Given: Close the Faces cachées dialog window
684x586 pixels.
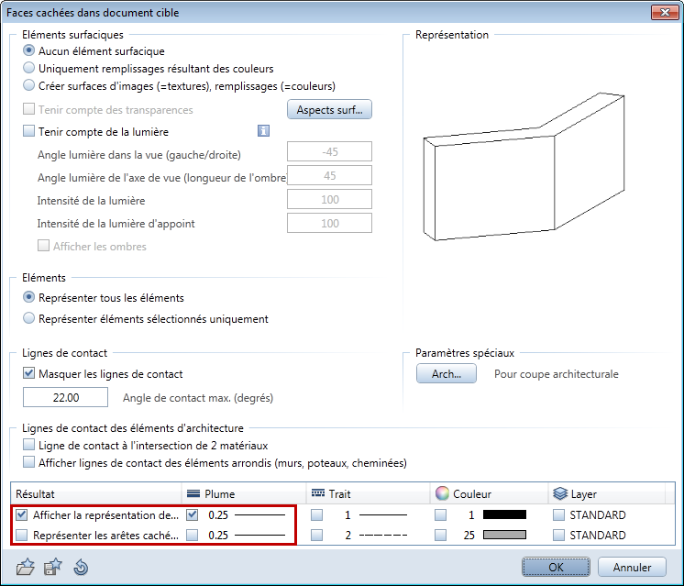Looking at the screenshot, I should click(665, 12).
